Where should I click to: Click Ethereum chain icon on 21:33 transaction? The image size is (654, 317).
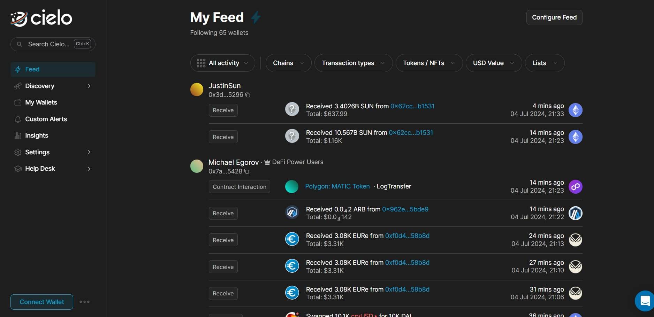pos(576,110)
